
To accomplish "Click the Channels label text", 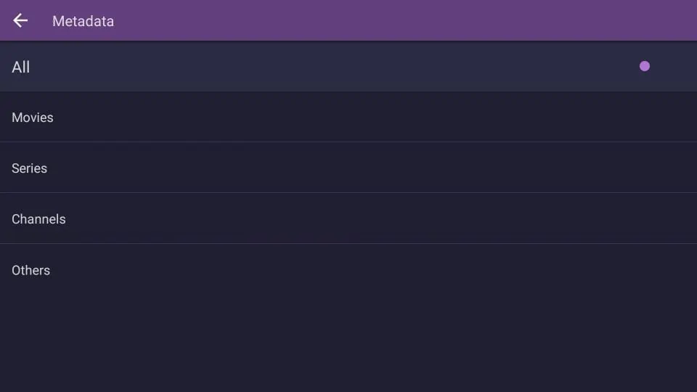I will [x=38, y=219].
